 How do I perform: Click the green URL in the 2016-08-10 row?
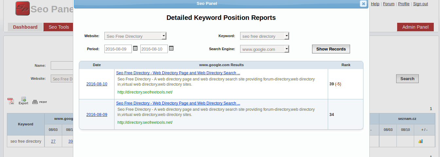(145, 92)
